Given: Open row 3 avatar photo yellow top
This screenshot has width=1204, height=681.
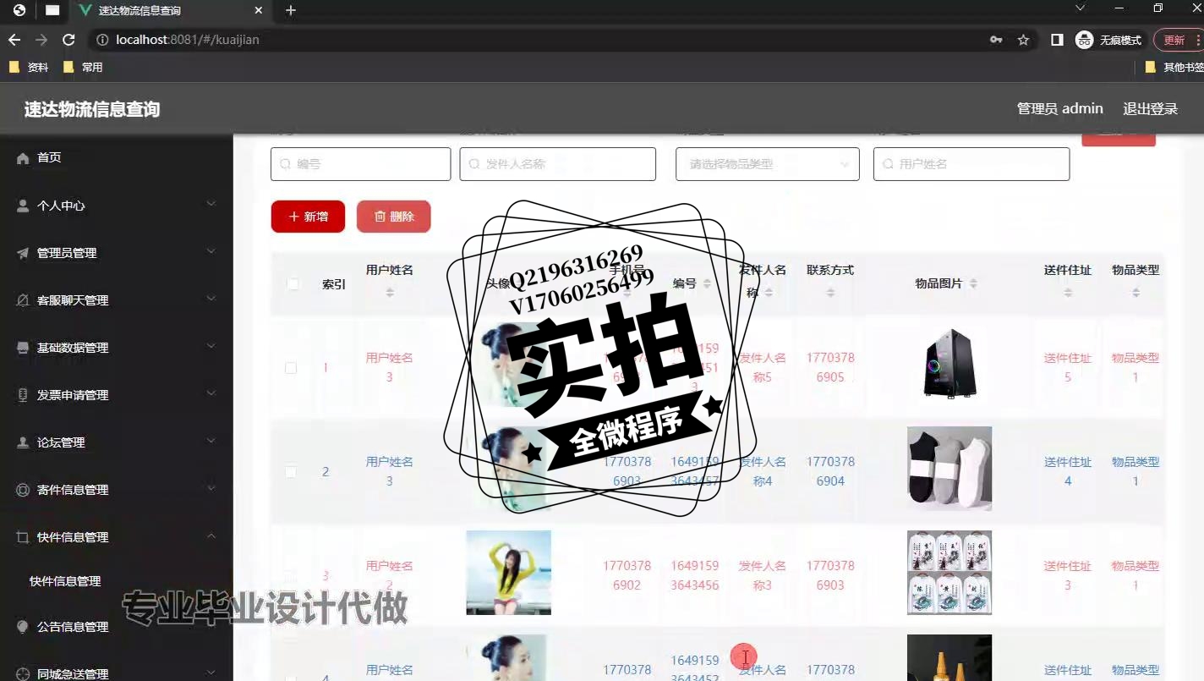Looking at the screenshot, I should (x=509, y=573).
